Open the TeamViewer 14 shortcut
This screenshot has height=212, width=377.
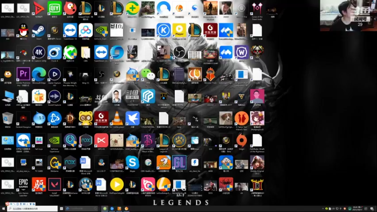70,30
